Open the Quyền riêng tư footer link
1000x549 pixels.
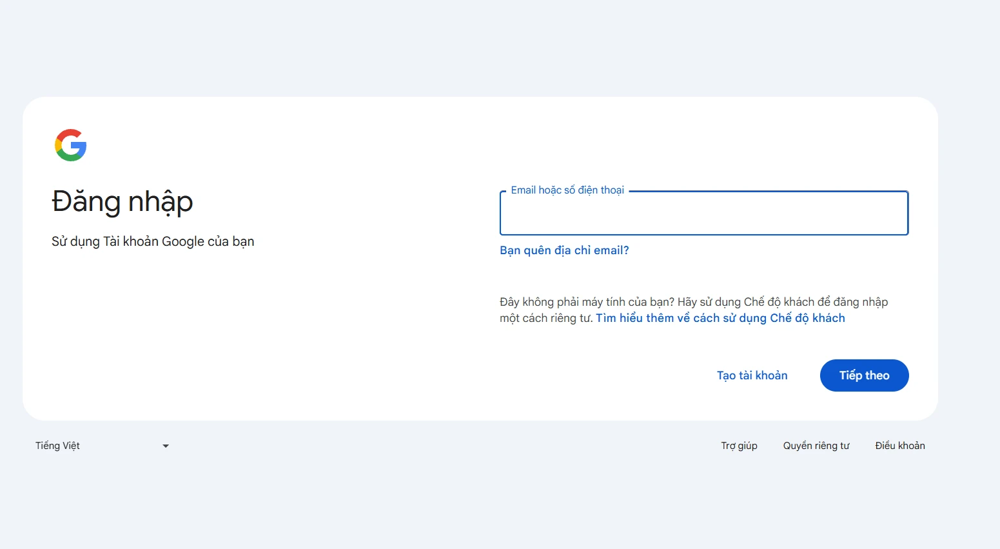(816, 446)
